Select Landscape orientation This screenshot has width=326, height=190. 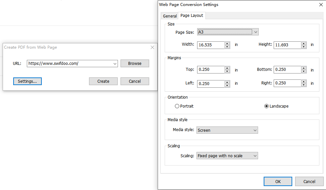[276, 106]
